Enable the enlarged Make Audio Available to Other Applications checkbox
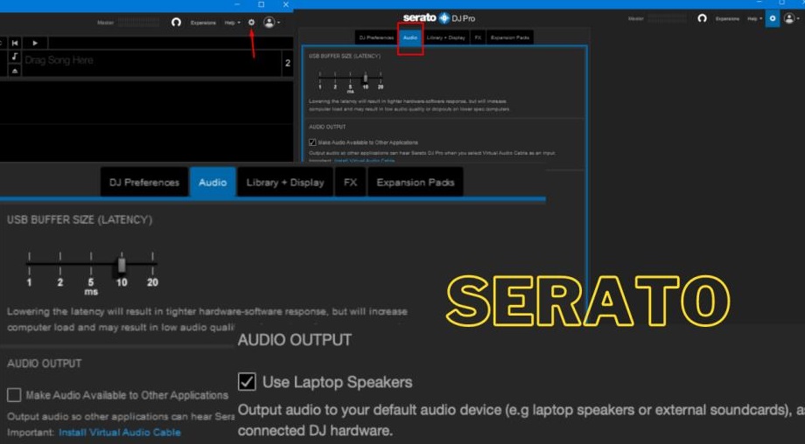The height and width of the screenshot is (444, 805). click(x=14, y=395)
